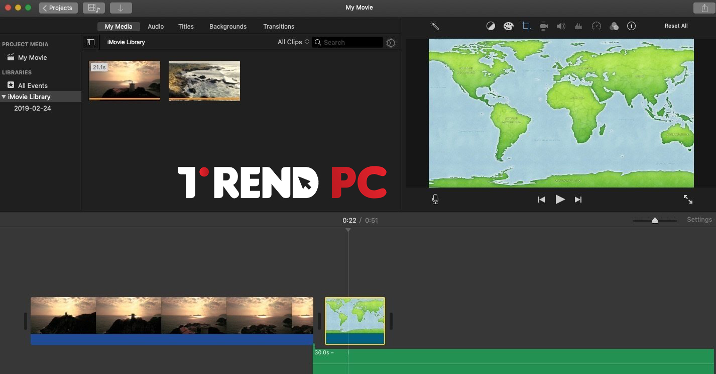Click the right trim handle of map clip
This screenshot has width=716, height=374.
[391, 321]
